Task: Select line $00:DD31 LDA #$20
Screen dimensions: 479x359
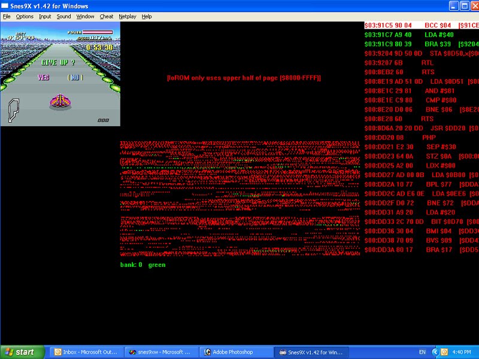Action: click(410, 212)
